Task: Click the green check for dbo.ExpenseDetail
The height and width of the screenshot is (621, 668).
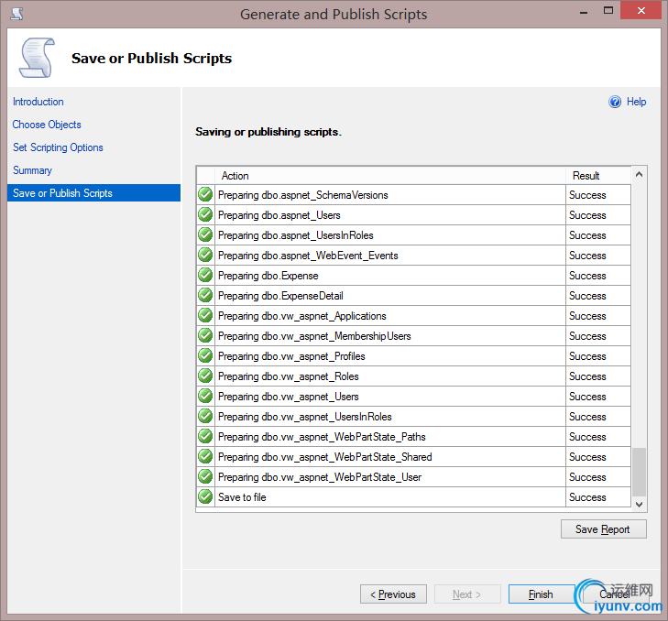Action: pos(205,296)
